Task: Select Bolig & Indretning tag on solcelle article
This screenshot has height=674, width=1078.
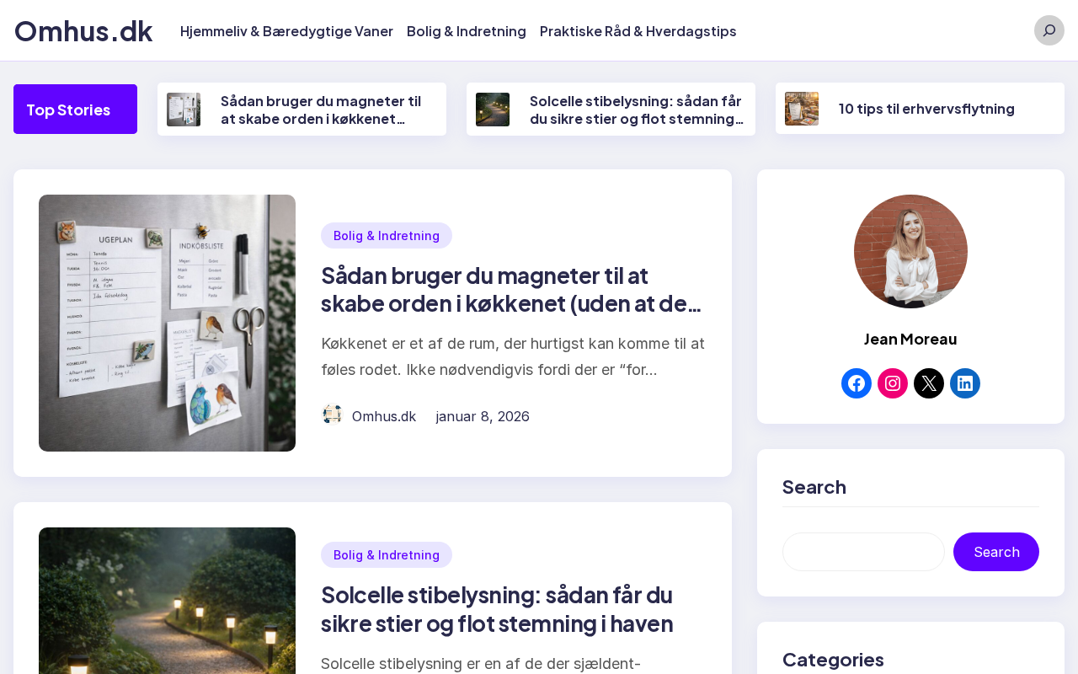Action: tap(387, 554)
